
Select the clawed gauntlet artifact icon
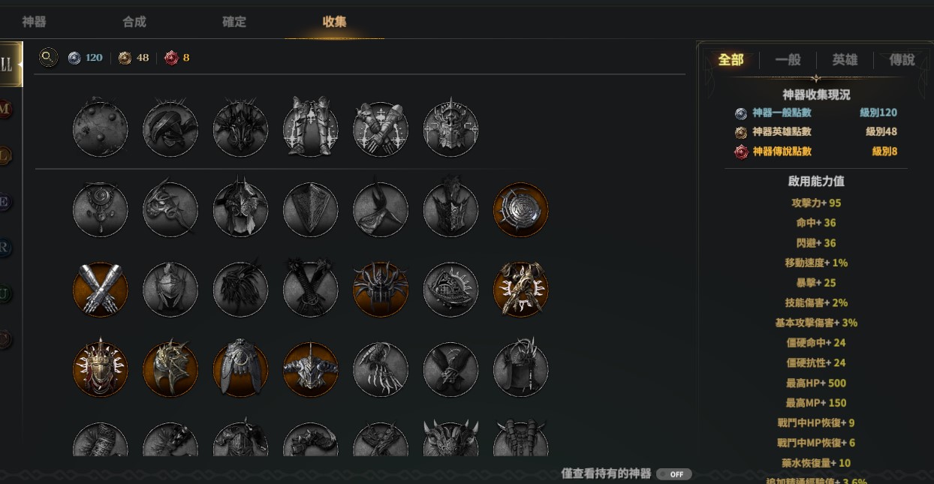coord(381,370)
